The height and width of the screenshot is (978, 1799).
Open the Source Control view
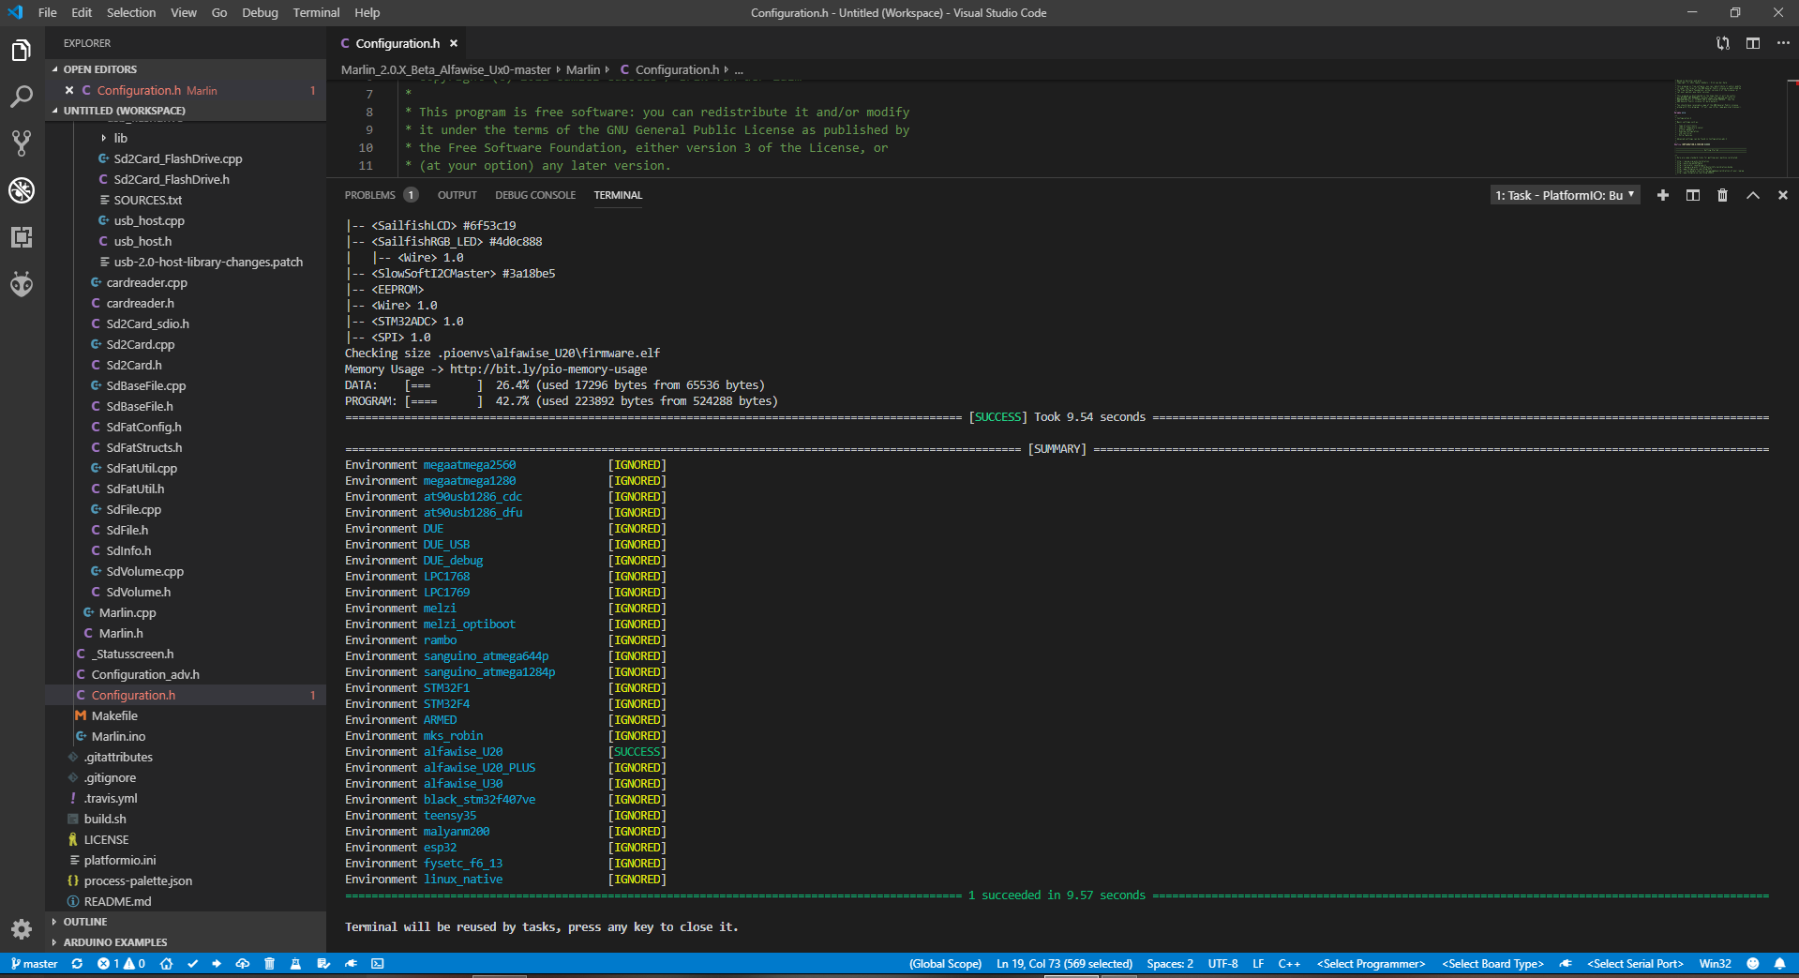[22, 143]
